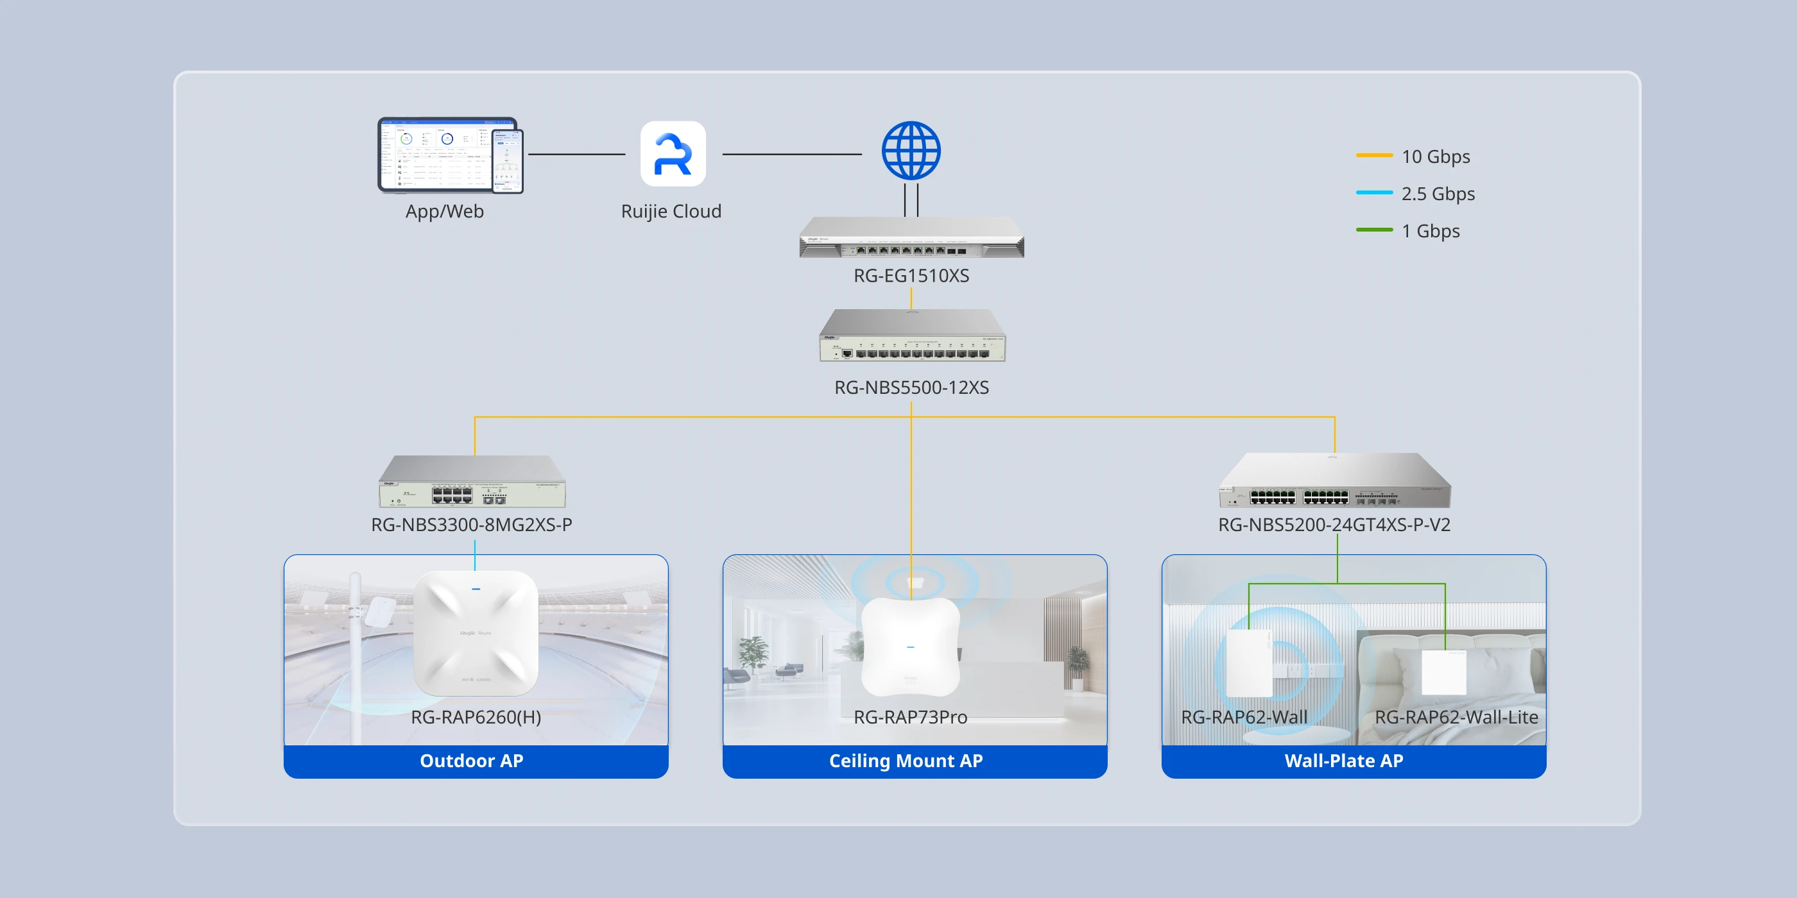Image resolution: width=1797 pixels, height=898 pixels.
Task: Click the 'RG-NBS5500-12XS' label
Action: click(911, 387)
